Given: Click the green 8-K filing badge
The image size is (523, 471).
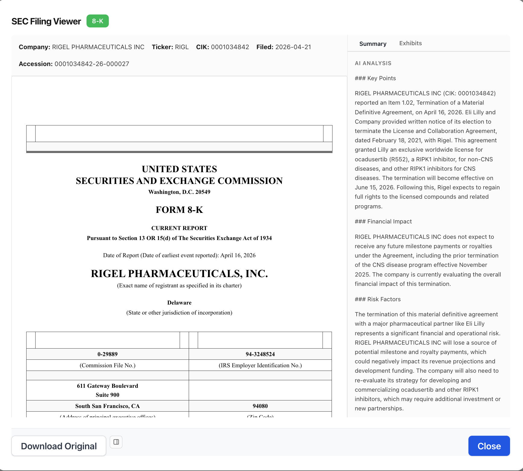Looking at the screenshot, I should (x=97, y=21).
